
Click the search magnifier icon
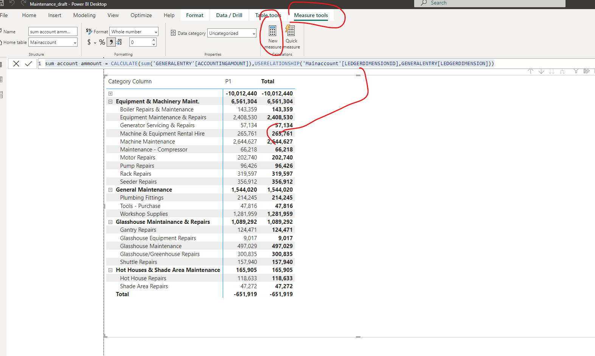(424, 3)
